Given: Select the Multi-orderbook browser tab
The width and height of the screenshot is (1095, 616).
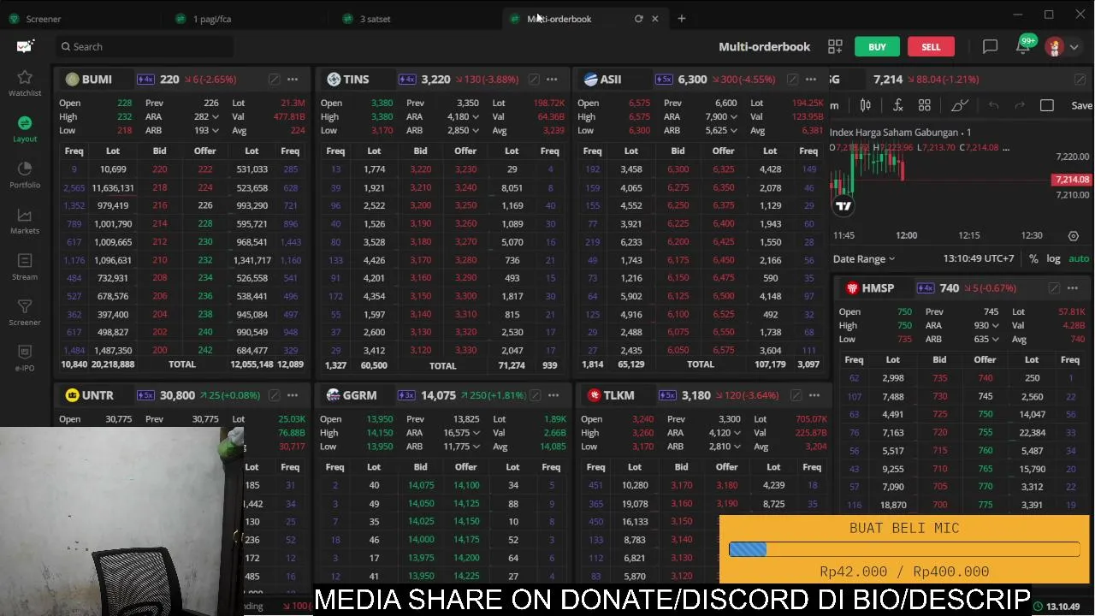Looking at the screenshot, I should pyautogui.click(x=559, y=19).
